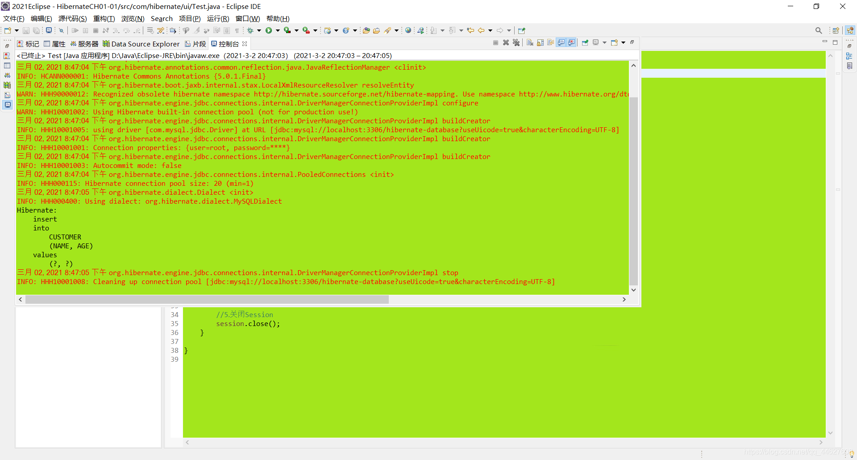This screenshot has height=460, width=857.
Task: Toggle Mark Occurrences in toolbar
Action: coord(196,30)
